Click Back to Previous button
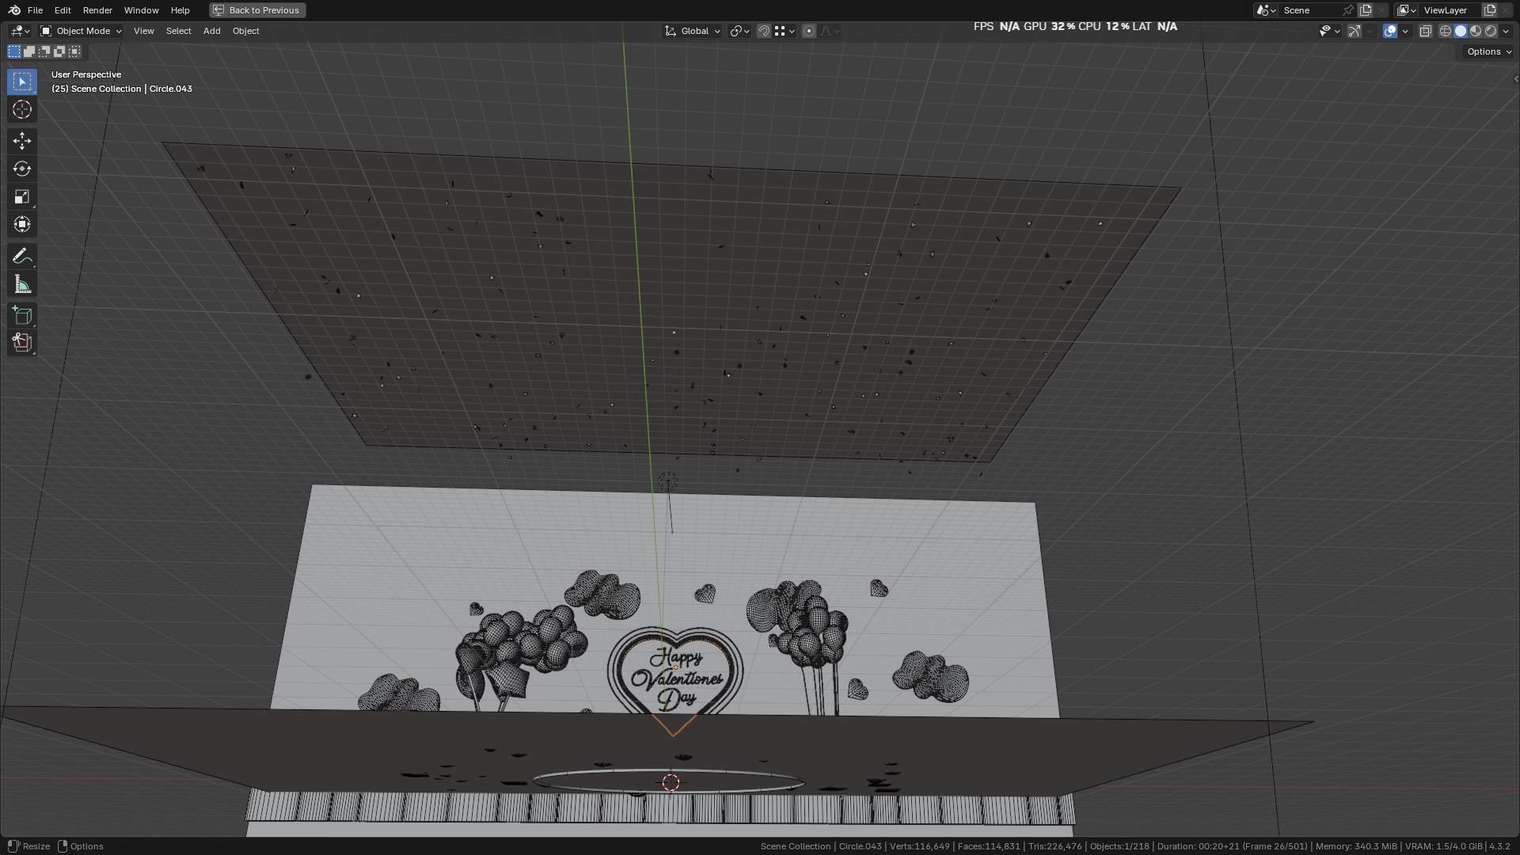This screenshot has height=855, width=1520. pyautogui.click(x=257, y=10)
